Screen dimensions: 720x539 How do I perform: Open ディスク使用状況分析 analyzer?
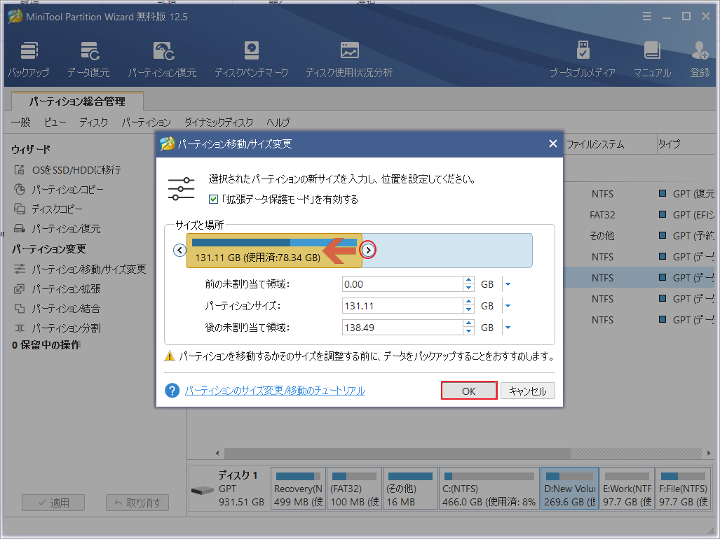click(349, 59)
